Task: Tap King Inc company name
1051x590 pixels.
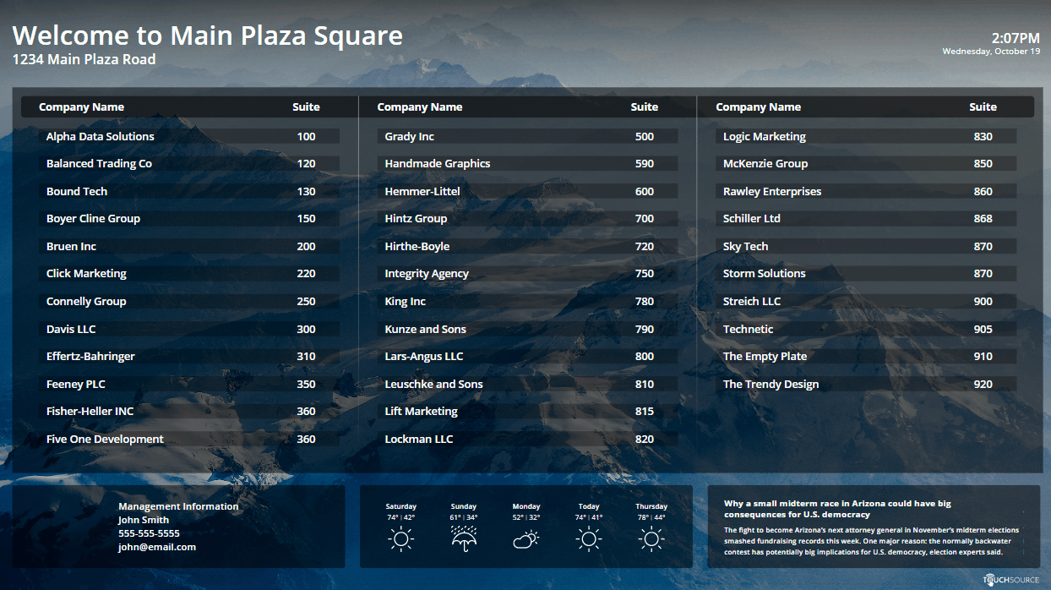Action: click(406, 301)
